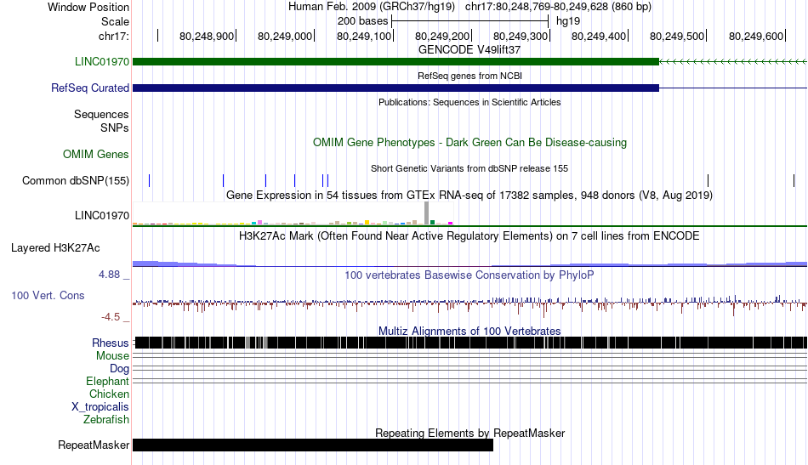Click the tallest gray GTEx expression bar
The image size is (808, 465).
coord(427,213)
